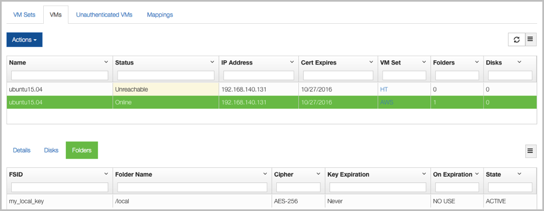Screen dimensions: 544x211
Task: Select the Unreachable ubuntu15.04 row
Action: [x=272, y=89]
